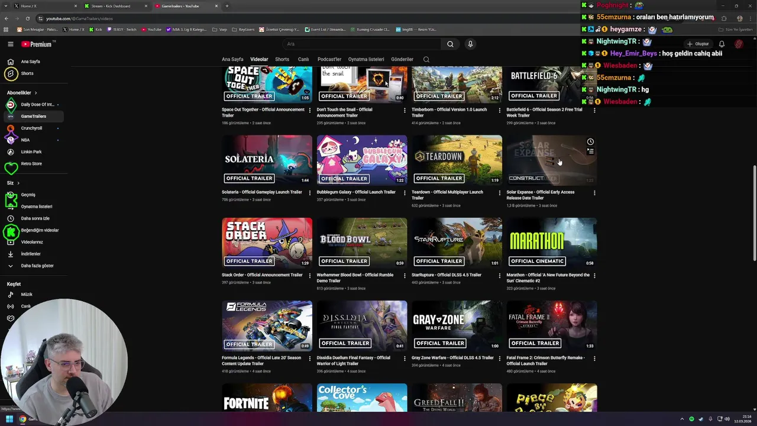
Task: Open Battlefield 6 Season 2 title link
Action: coord(544,112)
